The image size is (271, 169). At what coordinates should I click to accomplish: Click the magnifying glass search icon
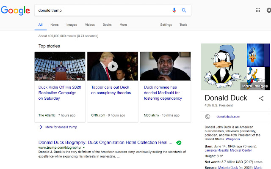(x=184, y=11)
